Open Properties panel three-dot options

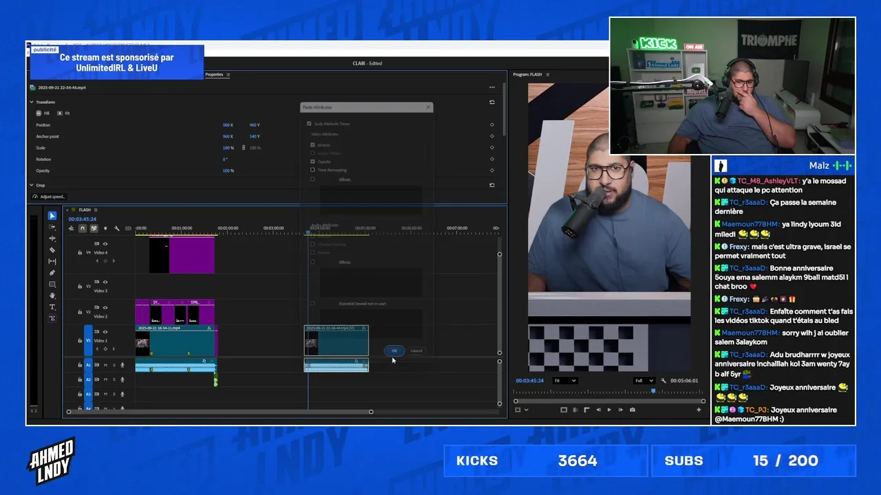tap(492, 87)
